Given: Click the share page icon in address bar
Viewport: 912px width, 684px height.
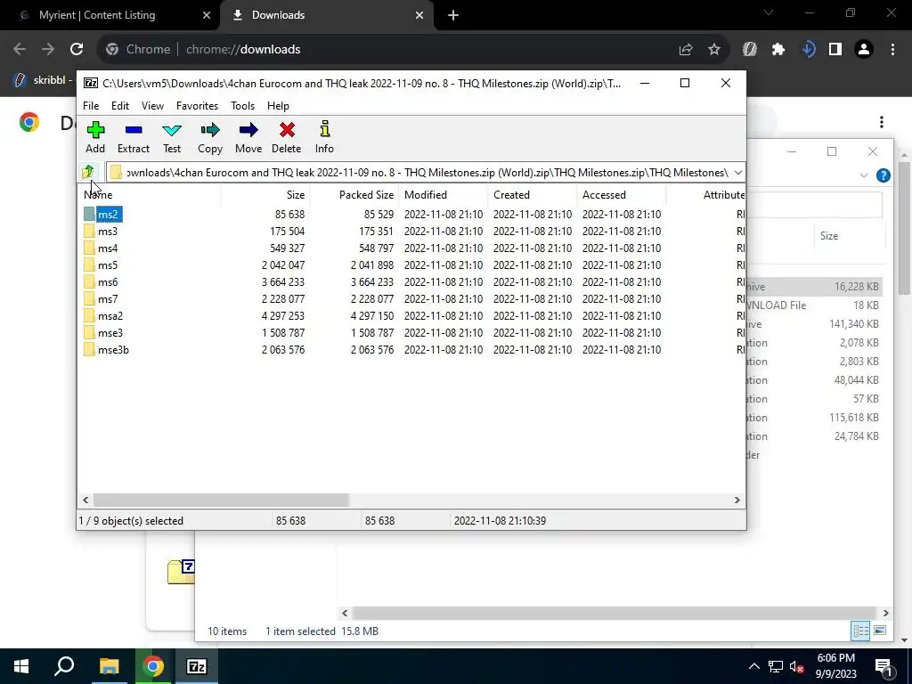Looking at the screenshot, I should point(686,50).
